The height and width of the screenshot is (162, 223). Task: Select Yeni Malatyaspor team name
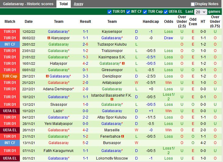pyautogui.click(x=59, y=124)
